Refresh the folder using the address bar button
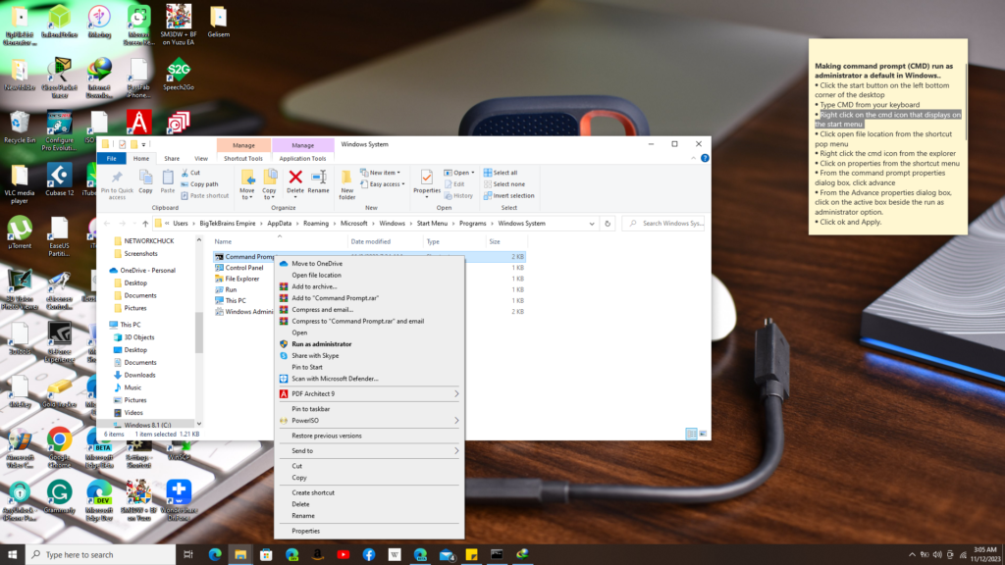Image resolution: width=1005 pixels, height=565 pixels. tap(608, 224)
